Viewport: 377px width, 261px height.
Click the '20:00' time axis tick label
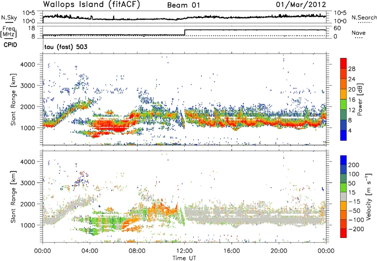point(279,251)
